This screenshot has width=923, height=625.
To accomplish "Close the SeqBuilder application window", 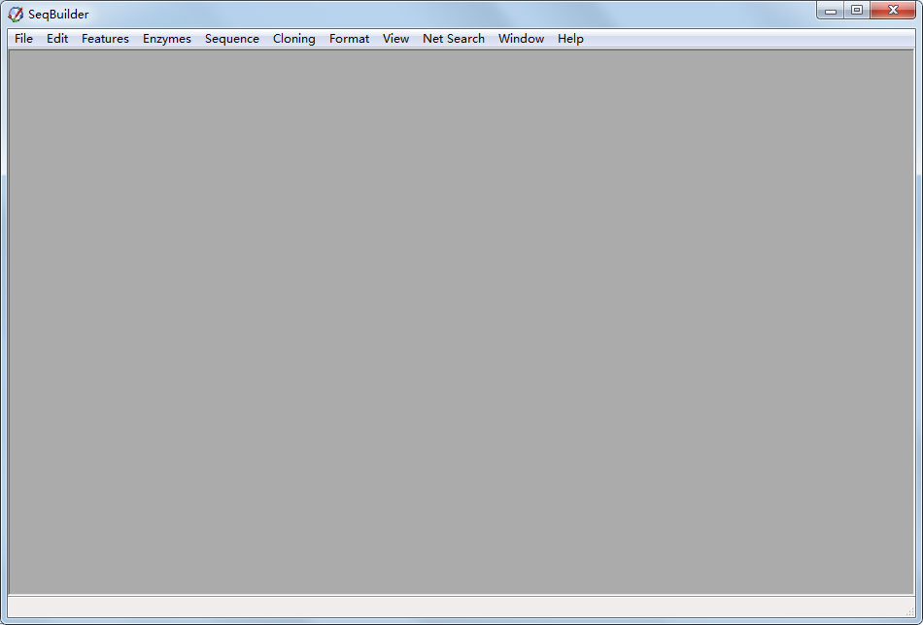I will [x=892, y=11].
